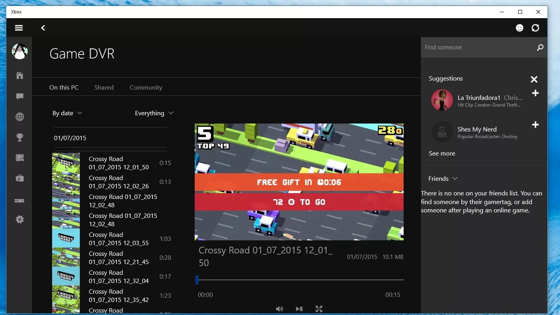Switch to the Community tab
Image resolution: width=560 pixels, height=315 pixels.
point(146,87)
